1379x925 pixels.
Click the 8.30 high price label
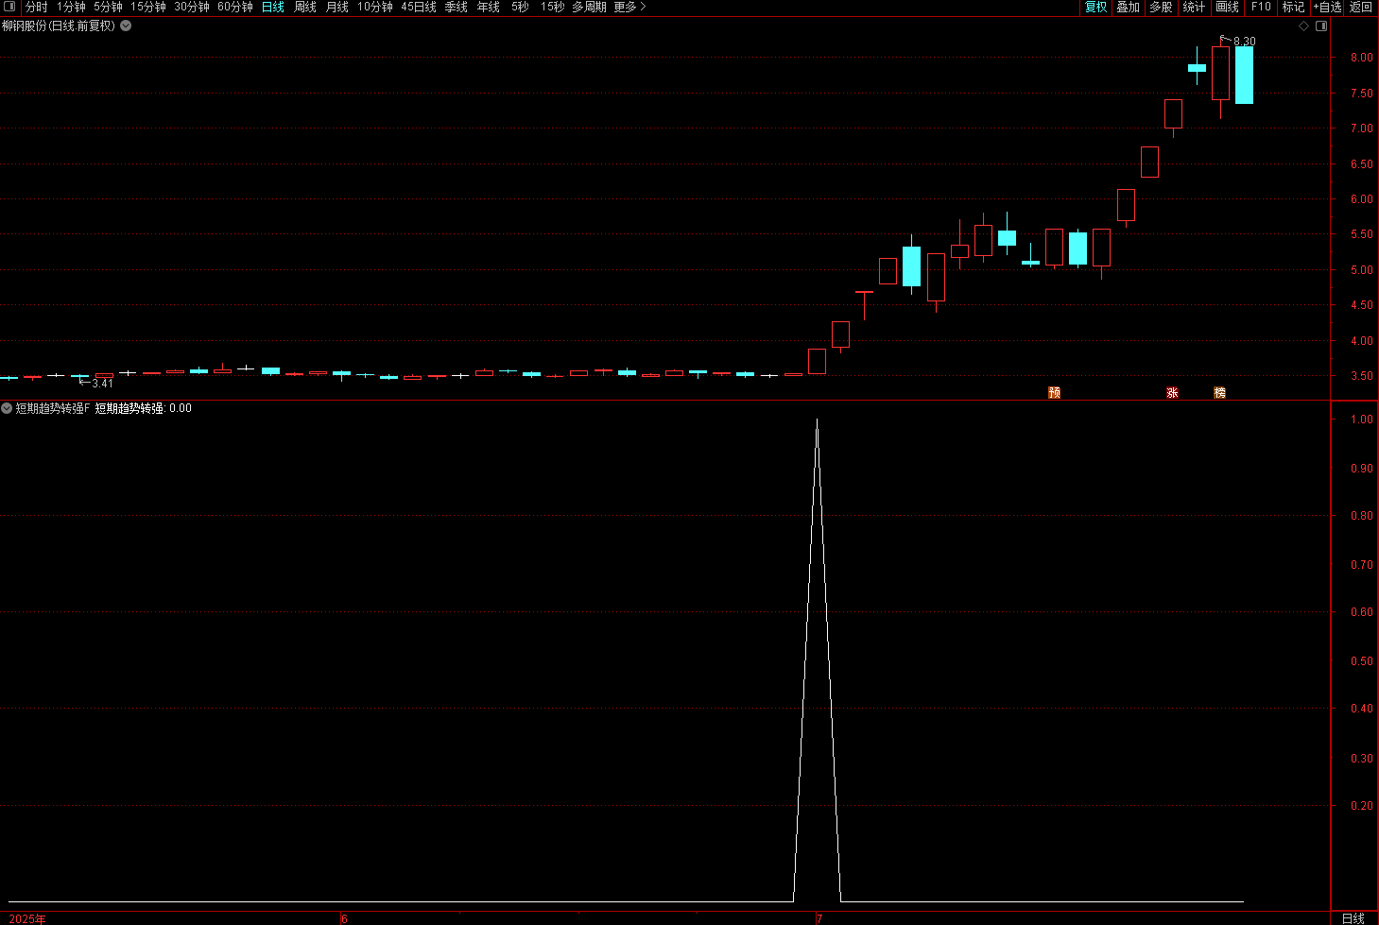click(x=1245, y=42)
